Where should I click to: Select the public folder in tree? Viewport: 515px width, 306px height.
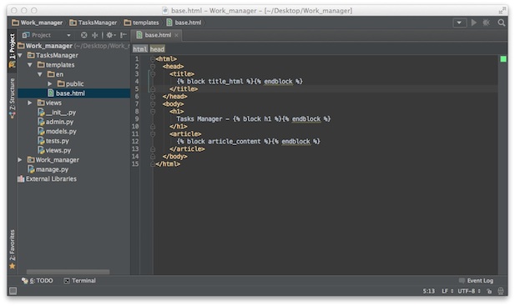[71, 84]
